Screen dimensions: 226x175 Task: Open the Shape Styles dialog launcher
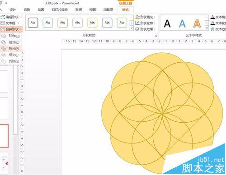[156, 36]
